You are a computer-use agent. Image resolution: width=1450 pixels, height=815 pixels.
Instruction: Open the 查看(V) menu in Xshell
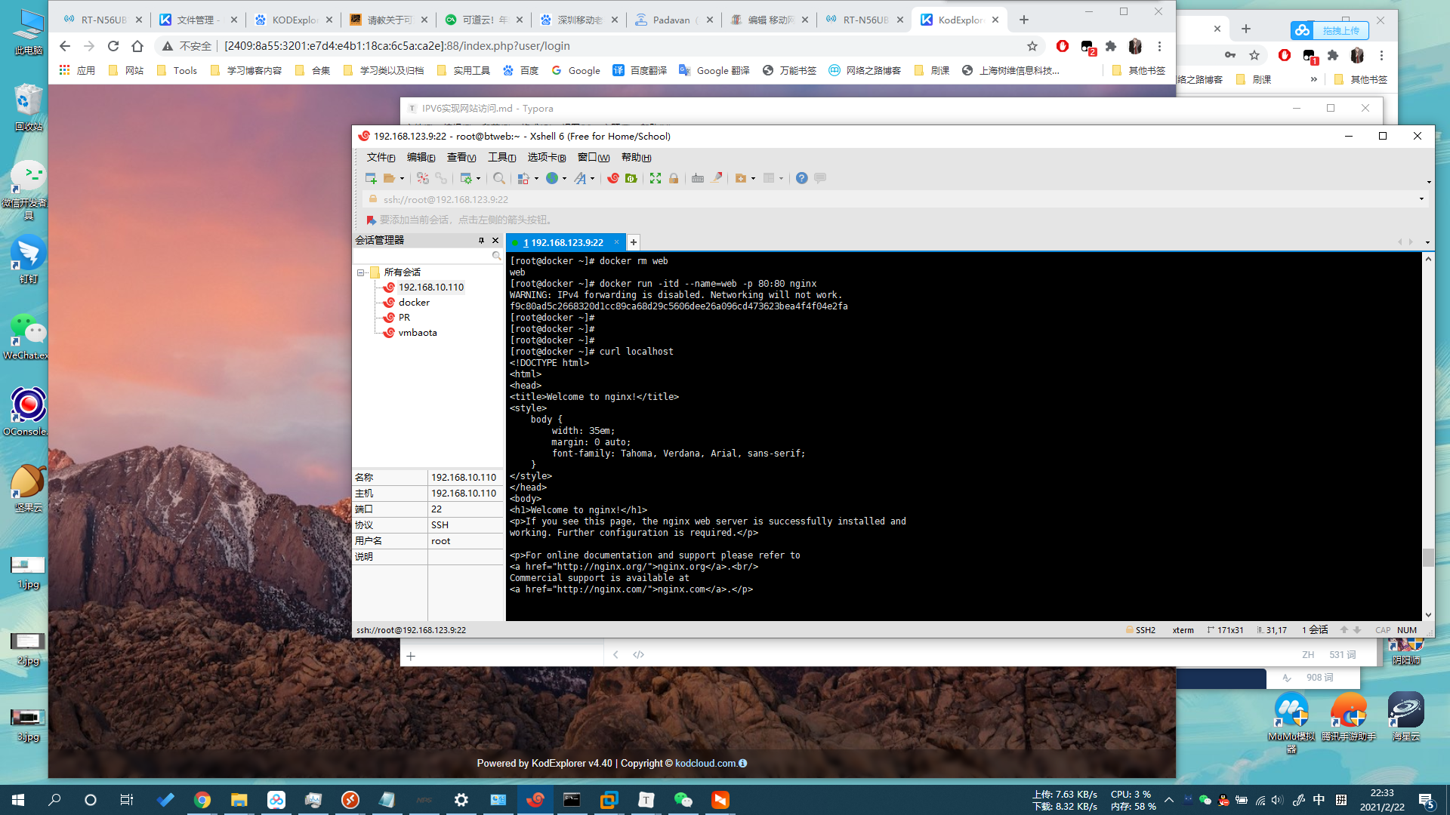[461, 157]
